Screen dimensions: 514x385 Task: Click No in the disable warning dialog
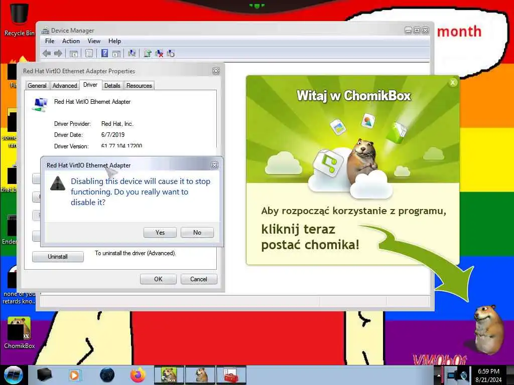coord(197,233)
